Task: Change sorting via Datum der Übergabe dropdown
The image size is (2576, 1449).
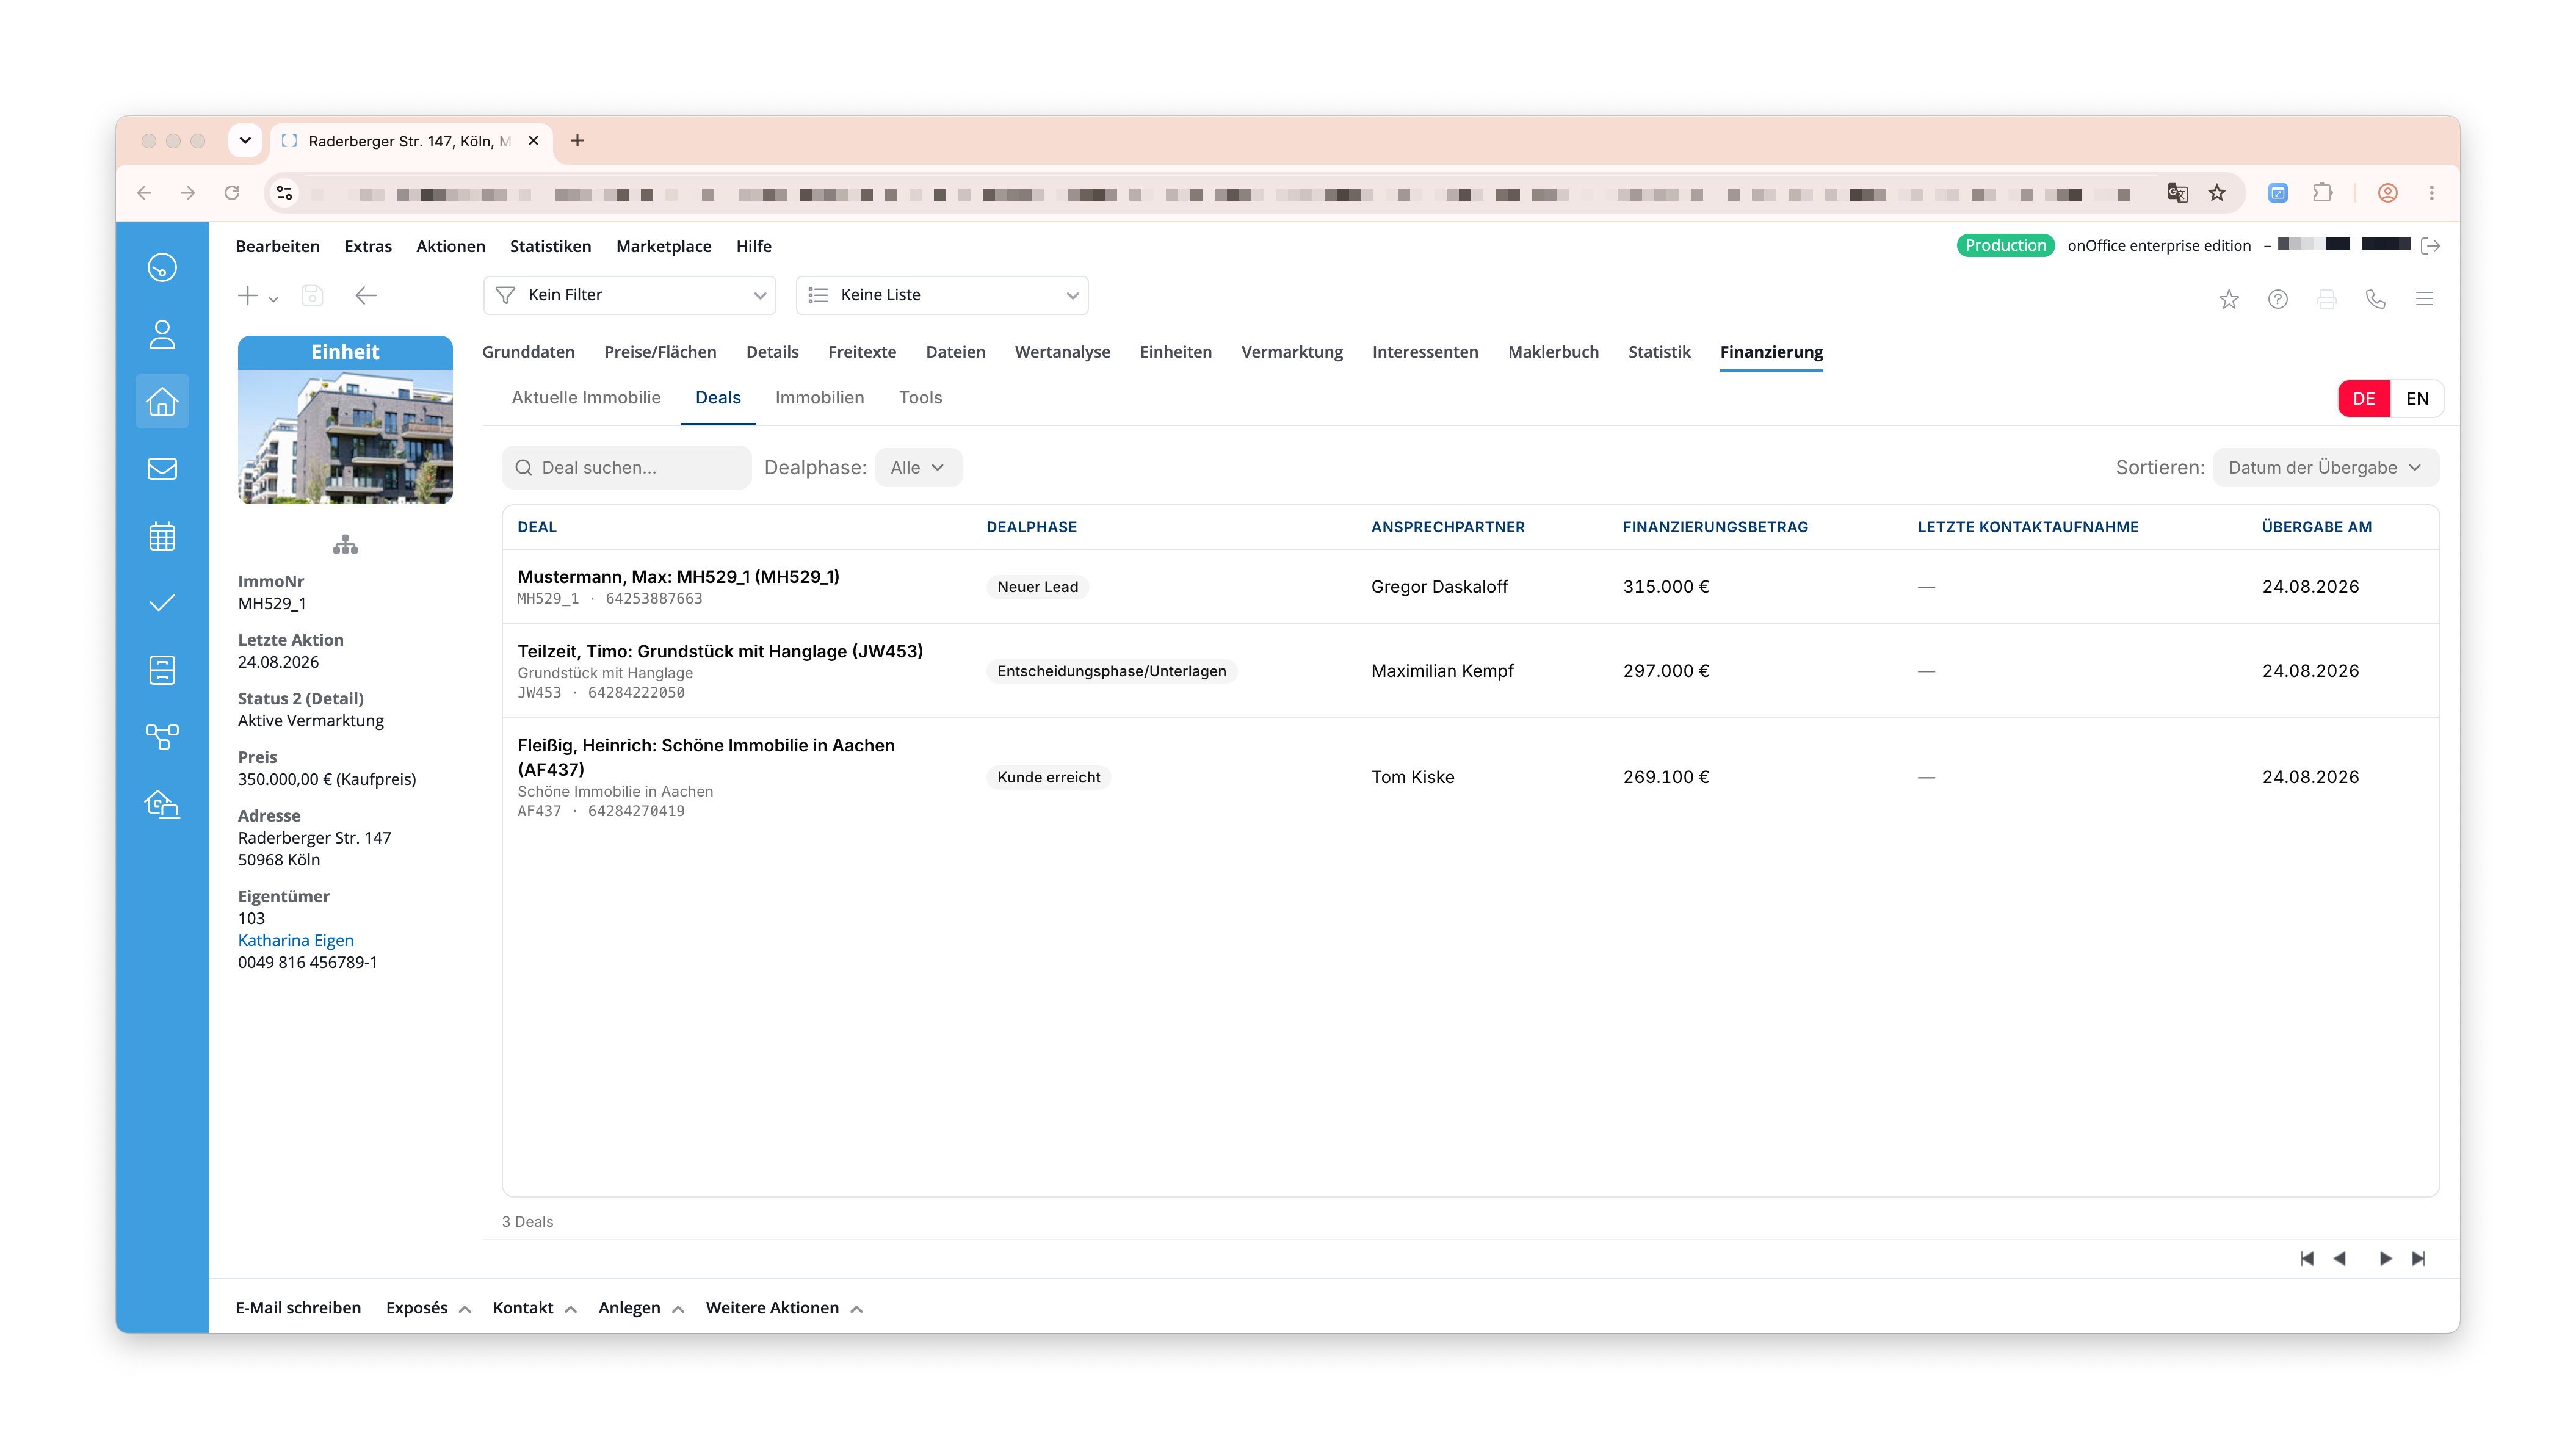Action: [x=2325, y=468]
